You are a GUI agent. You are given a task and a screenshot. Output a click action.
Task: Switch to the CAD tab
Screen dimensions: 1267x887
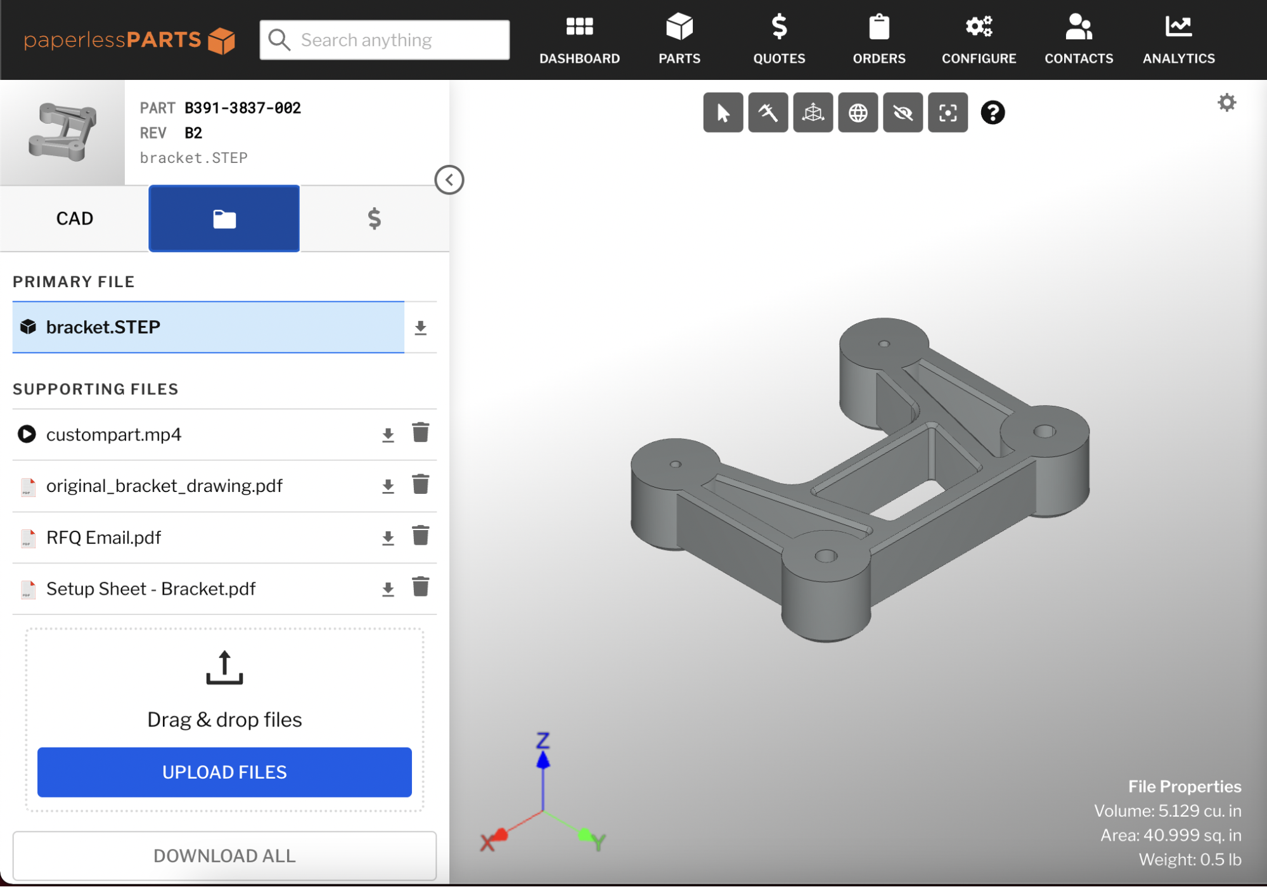point(75,219)
